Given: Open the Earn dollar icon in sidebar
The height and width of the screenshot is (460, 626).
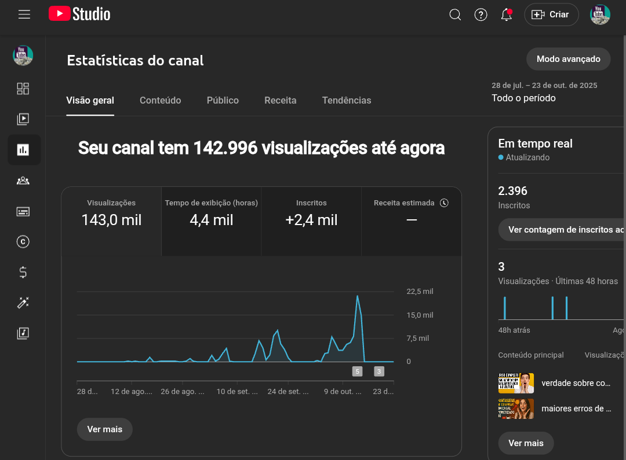Looking at the screenshot, I should click(x=23, y=272).
